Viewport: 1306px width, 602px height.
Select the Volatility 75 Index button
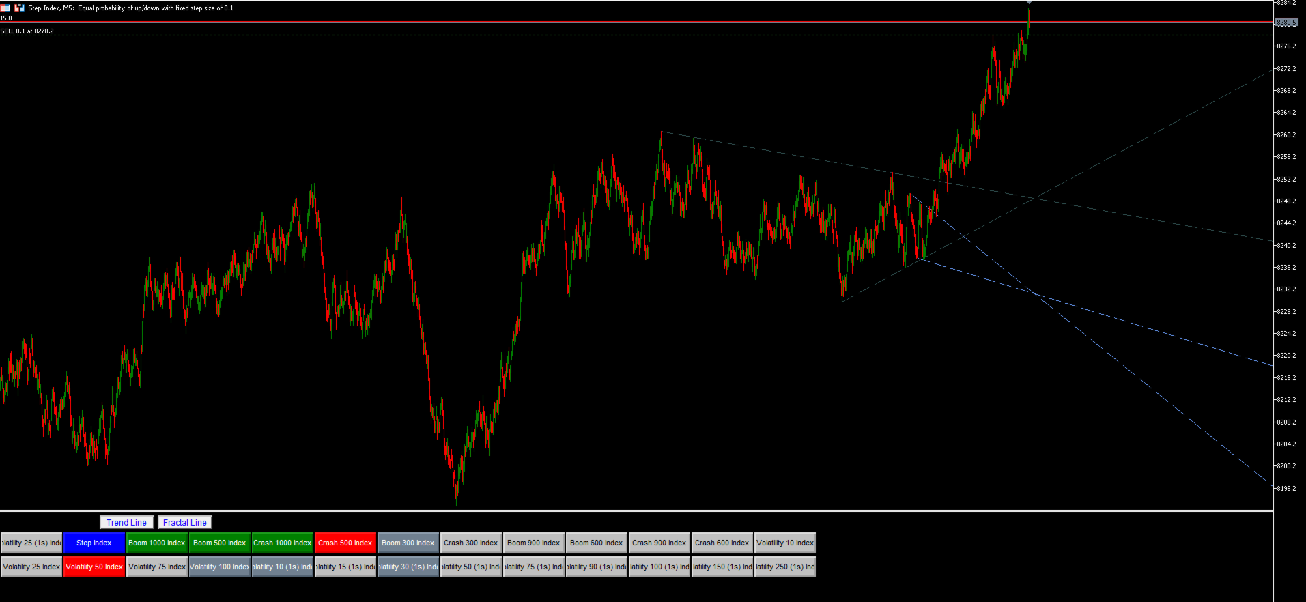(x=157, y=567)
